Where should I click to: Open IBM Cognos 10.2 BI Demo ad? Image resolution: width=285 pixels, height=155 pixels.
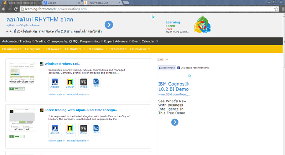point(173,87)
